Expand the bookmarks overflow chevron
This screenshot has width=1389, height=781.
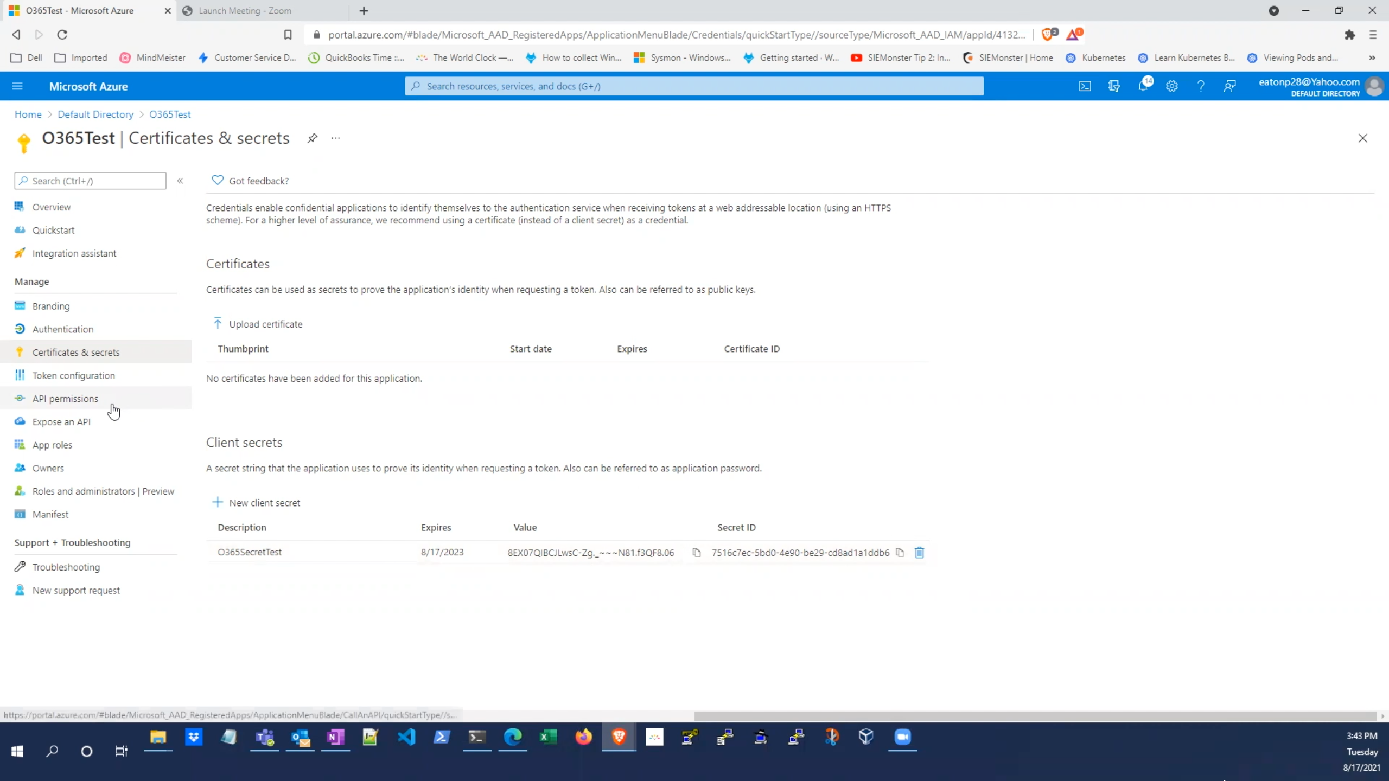[x=1372, y=57]
